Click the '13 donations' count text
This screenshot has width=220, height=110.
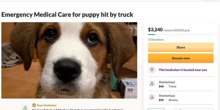click(156, 39)
